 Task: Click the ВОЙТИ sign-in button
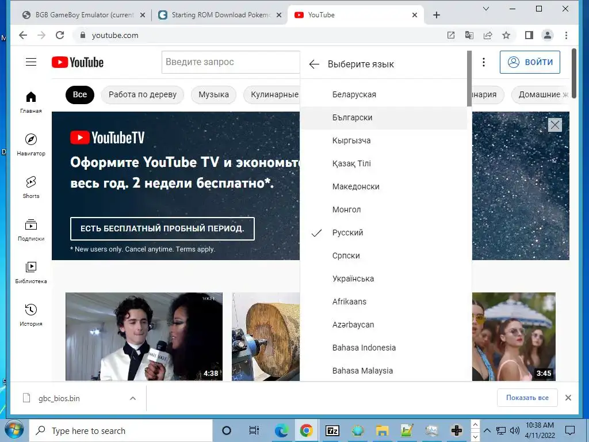coord(530,62)
